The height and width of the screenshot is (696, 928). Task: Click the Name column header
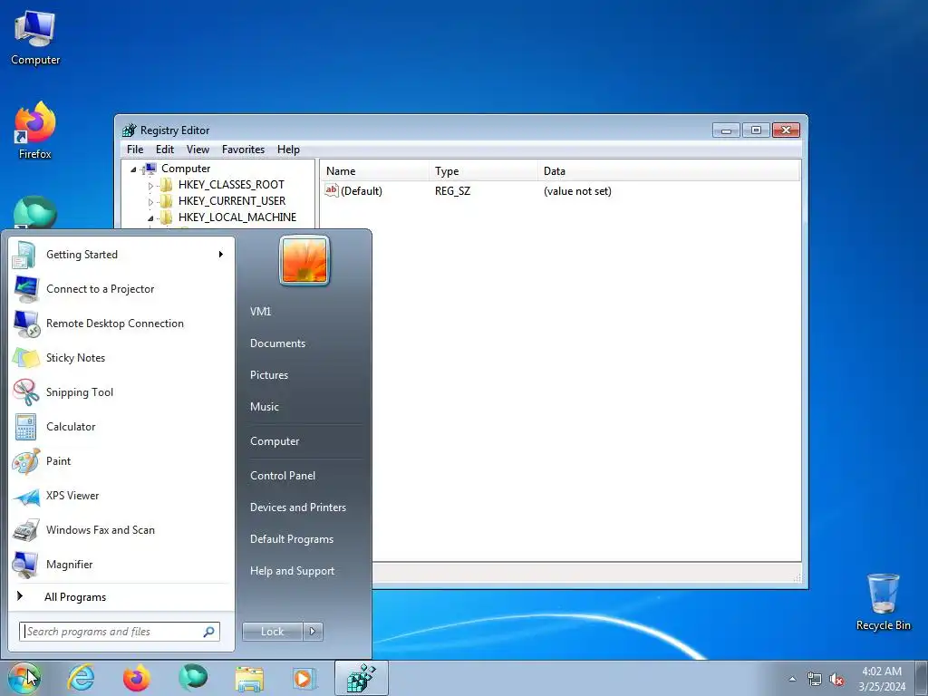click(374, 171)
